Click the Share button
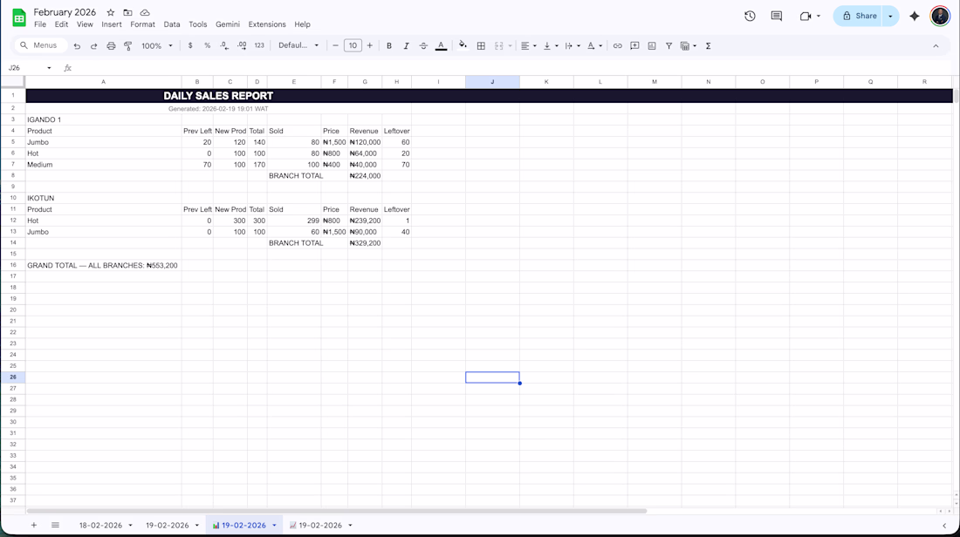The image size is (960, 537). click(860, 16)
